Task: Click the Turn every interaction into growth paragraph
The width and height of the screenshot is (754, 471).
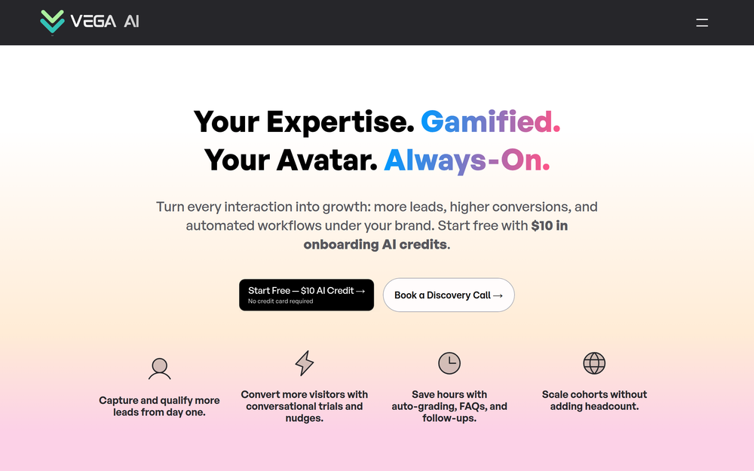Action: click(377, 225)
